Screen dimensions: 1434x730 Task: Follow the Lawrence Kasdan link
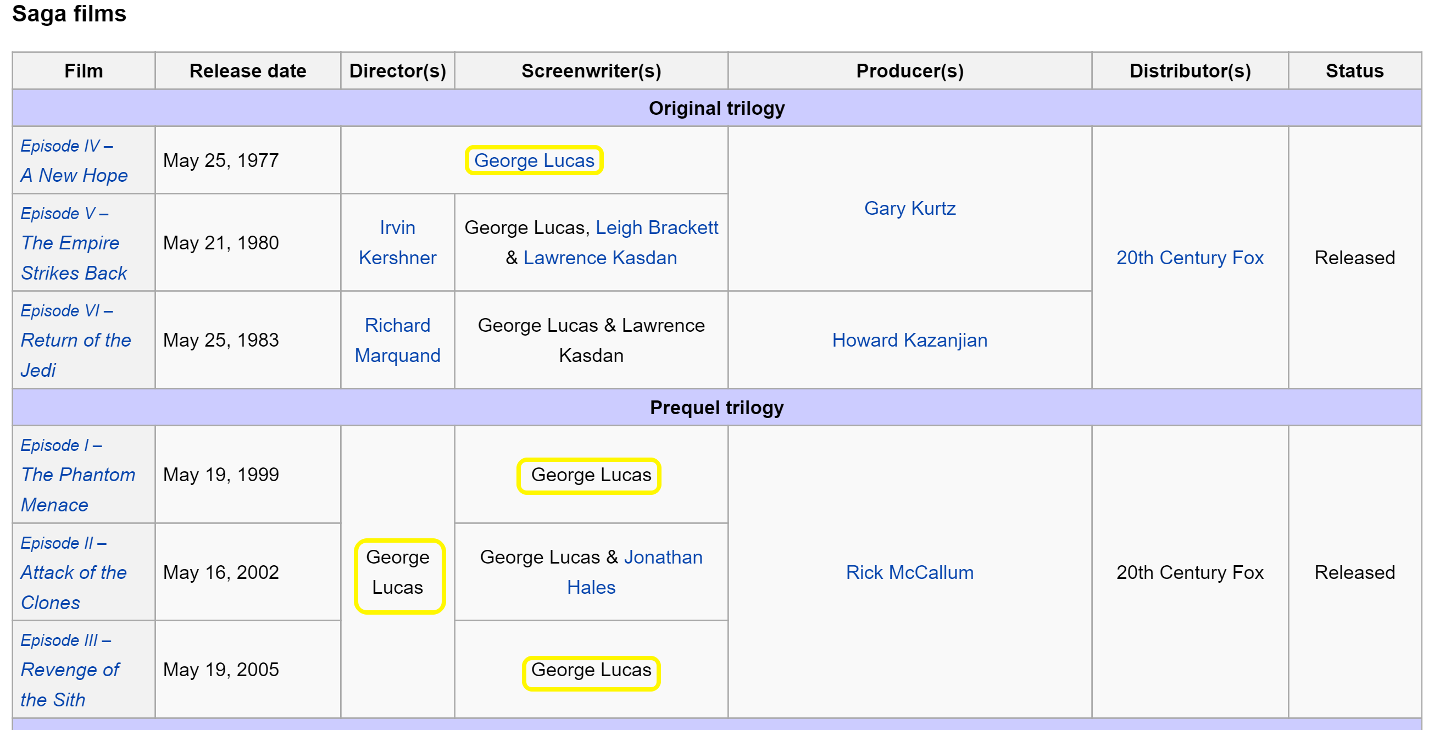coord(600,258)
